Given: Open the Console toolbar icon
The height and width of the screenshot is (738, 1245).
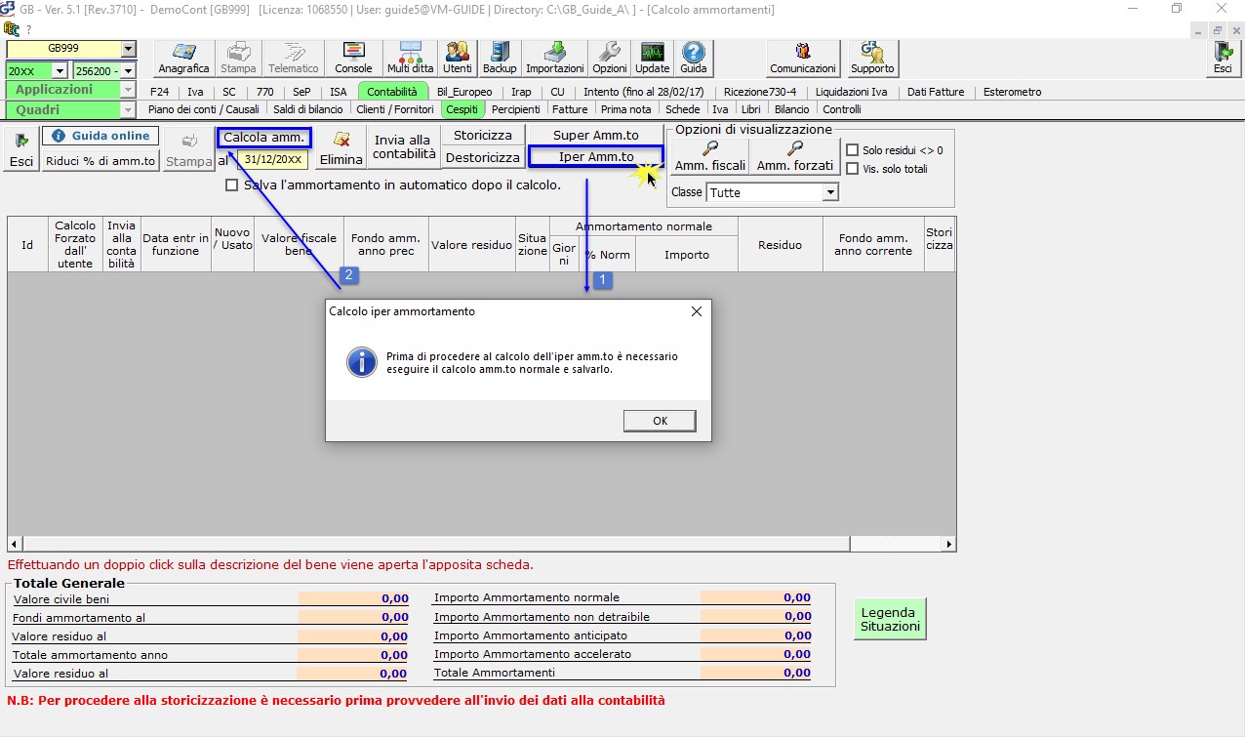Looking at the screenshot, I should click(353, 59).
